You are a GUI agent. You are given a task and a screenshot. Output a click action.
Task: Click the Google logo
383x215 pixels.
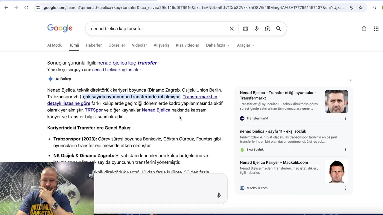coord(60,28)
